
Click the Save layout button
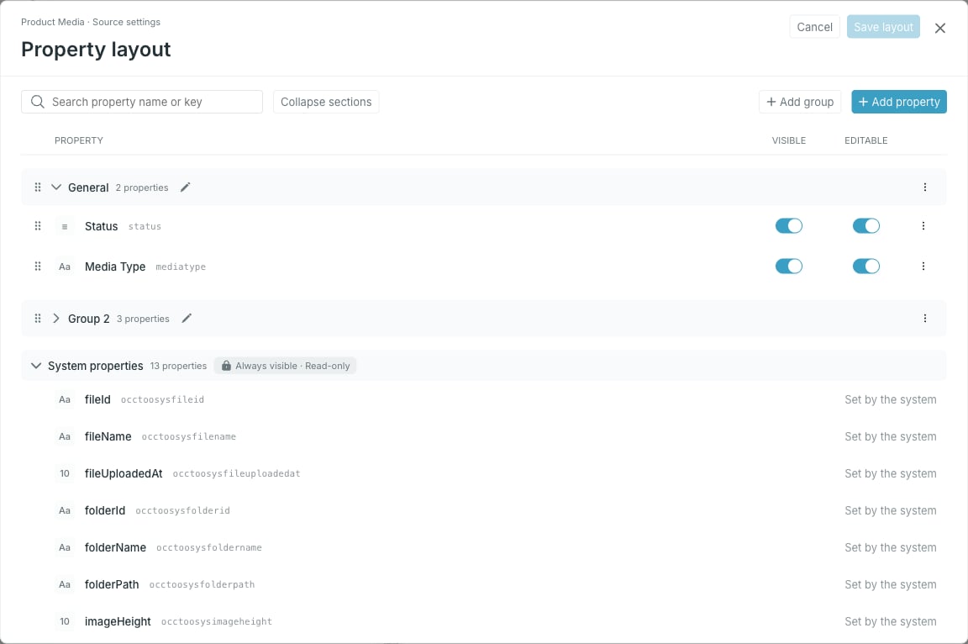click(883, 27)
